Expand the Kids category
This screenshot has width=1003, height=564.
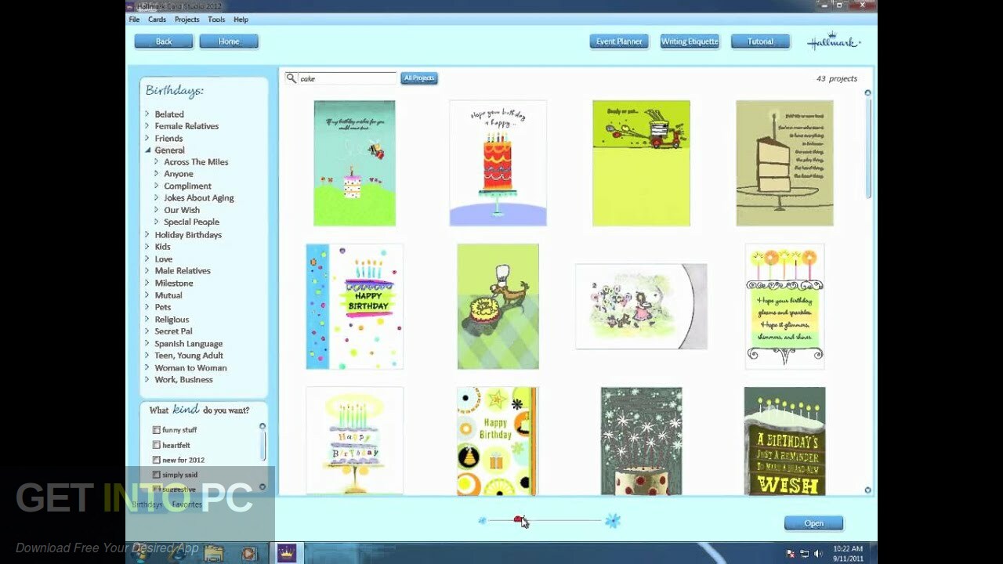pos(147,247)
